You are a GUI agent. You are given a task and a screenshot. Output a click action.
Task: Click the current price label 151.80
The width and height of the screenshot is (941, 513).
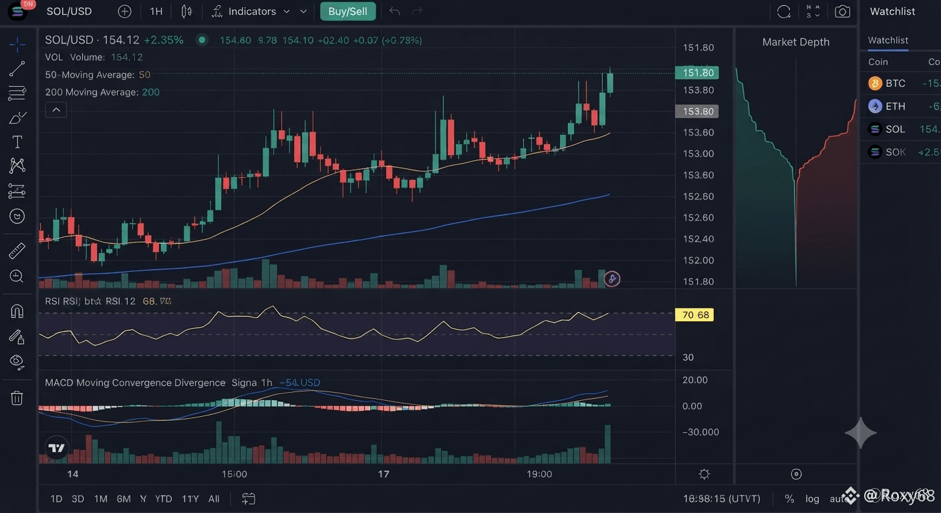698,73
